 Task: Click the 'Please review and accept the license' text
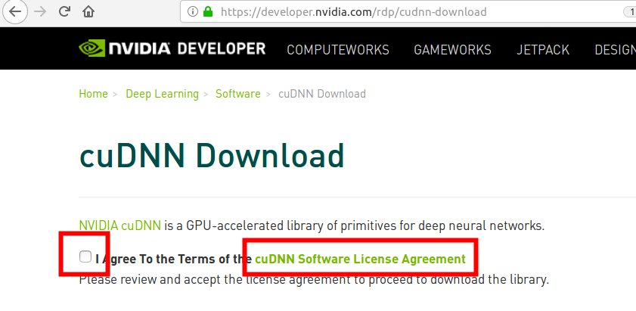pyautogui.click(x=314, y=280)
